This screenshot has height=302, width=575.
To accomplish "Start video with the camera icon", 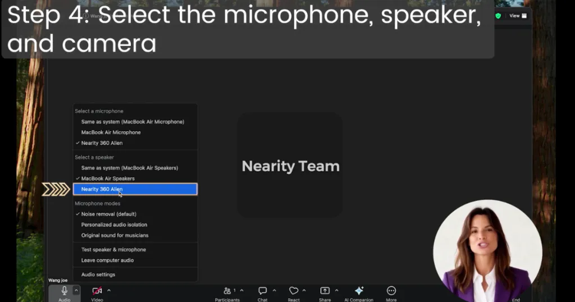I will 97,291.
